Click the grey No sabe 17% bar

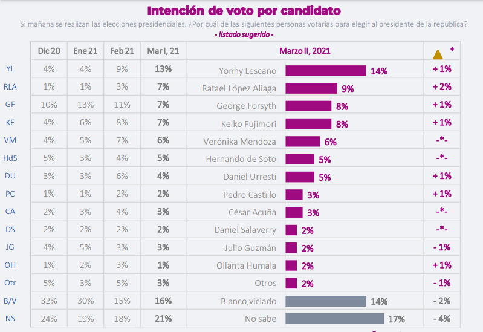pos(334,319)
